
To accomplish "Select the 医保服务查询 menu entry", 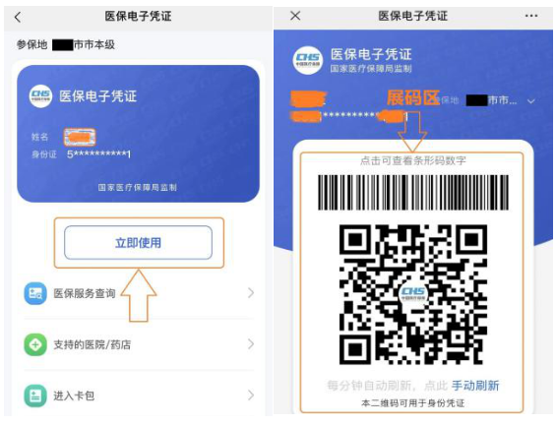I will pos(139,293).
